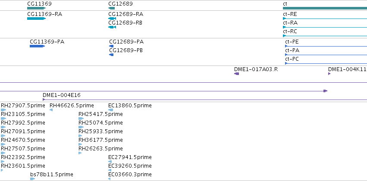This screenshot has width=367, height=181.
Task: Select the ct-RC transcript line
Action: tap(325, 36)
